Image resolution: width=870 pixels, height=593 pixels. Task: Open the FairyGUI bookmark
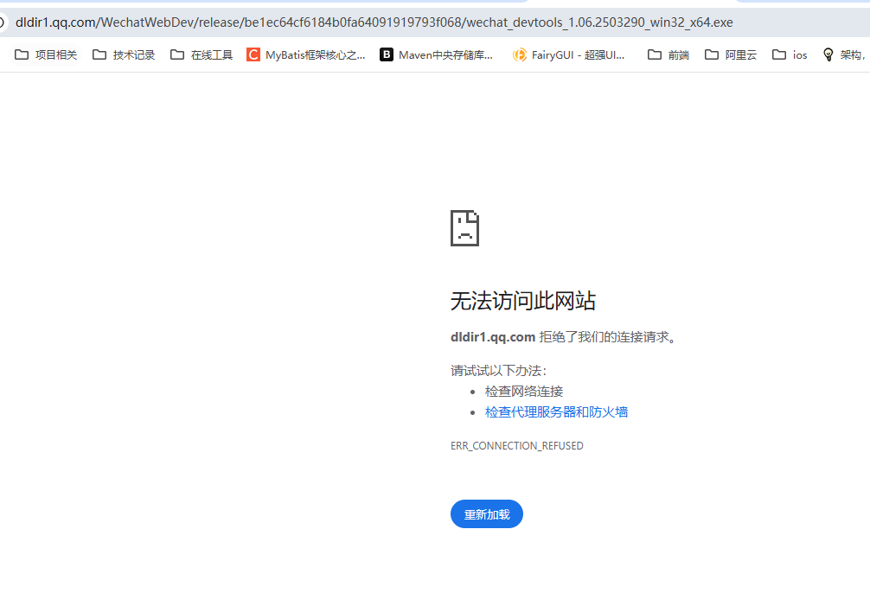click(x=569, y=54)
